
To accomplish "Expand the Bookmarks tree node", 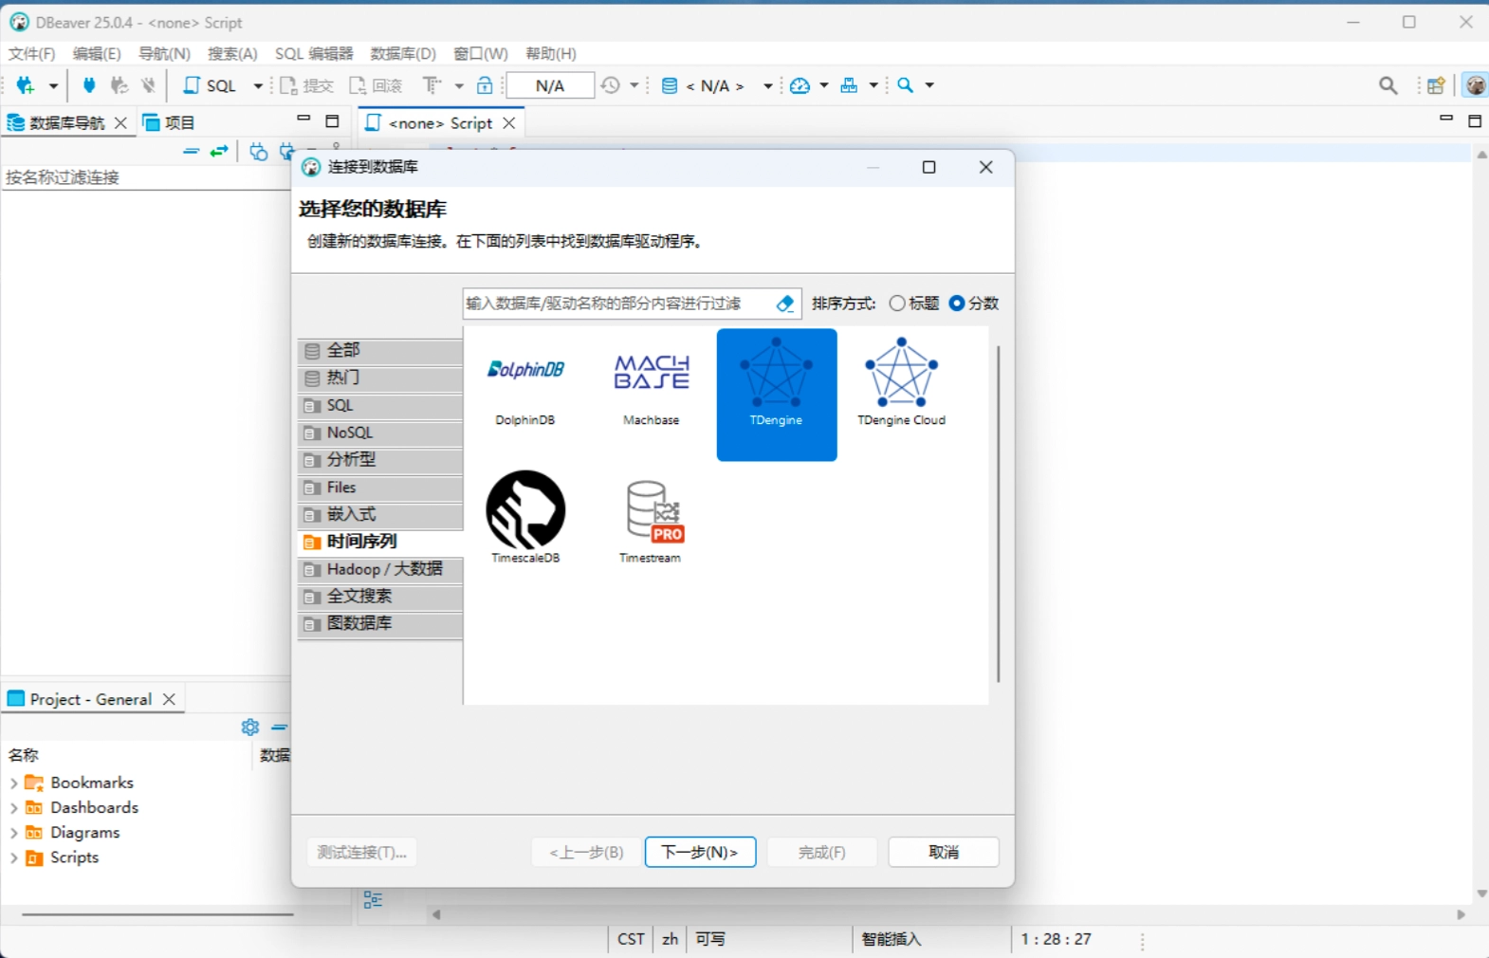I will [x=13, y=783].
